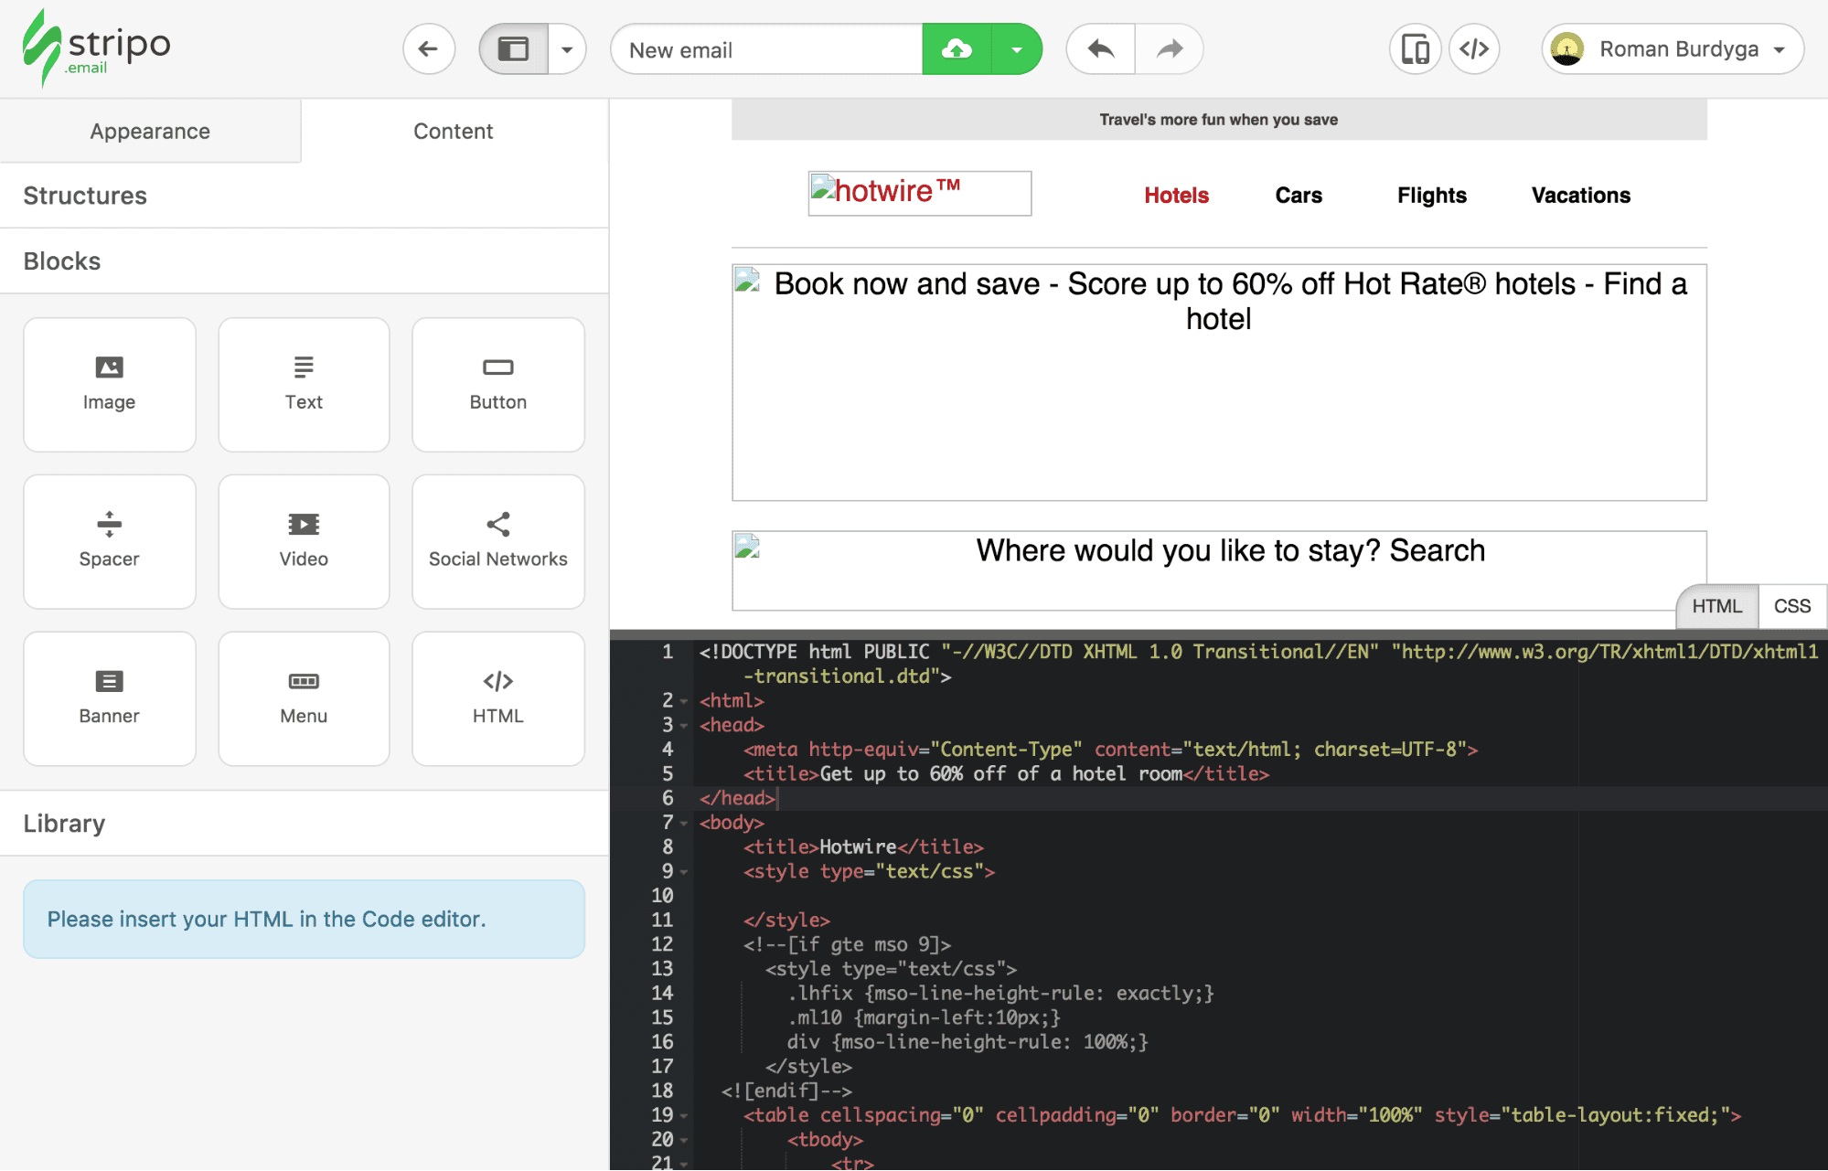The height and width of the screenshot is (1171, 1828).
Task: Collapse the code fold at line 7
Action: [x=682, y=822]
